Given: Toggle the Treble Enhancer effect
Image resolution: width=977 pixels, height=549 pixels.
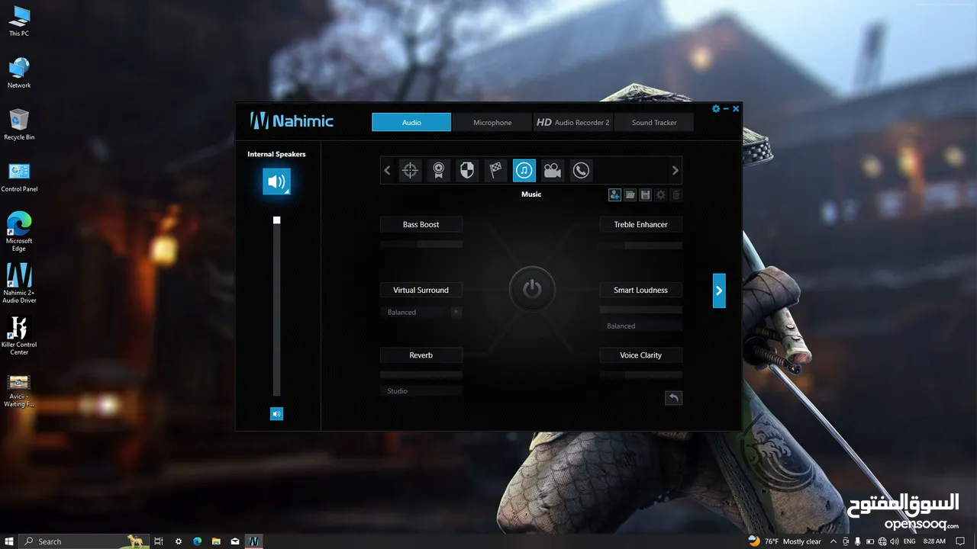Looking at the screenshot, I should 641,224.
